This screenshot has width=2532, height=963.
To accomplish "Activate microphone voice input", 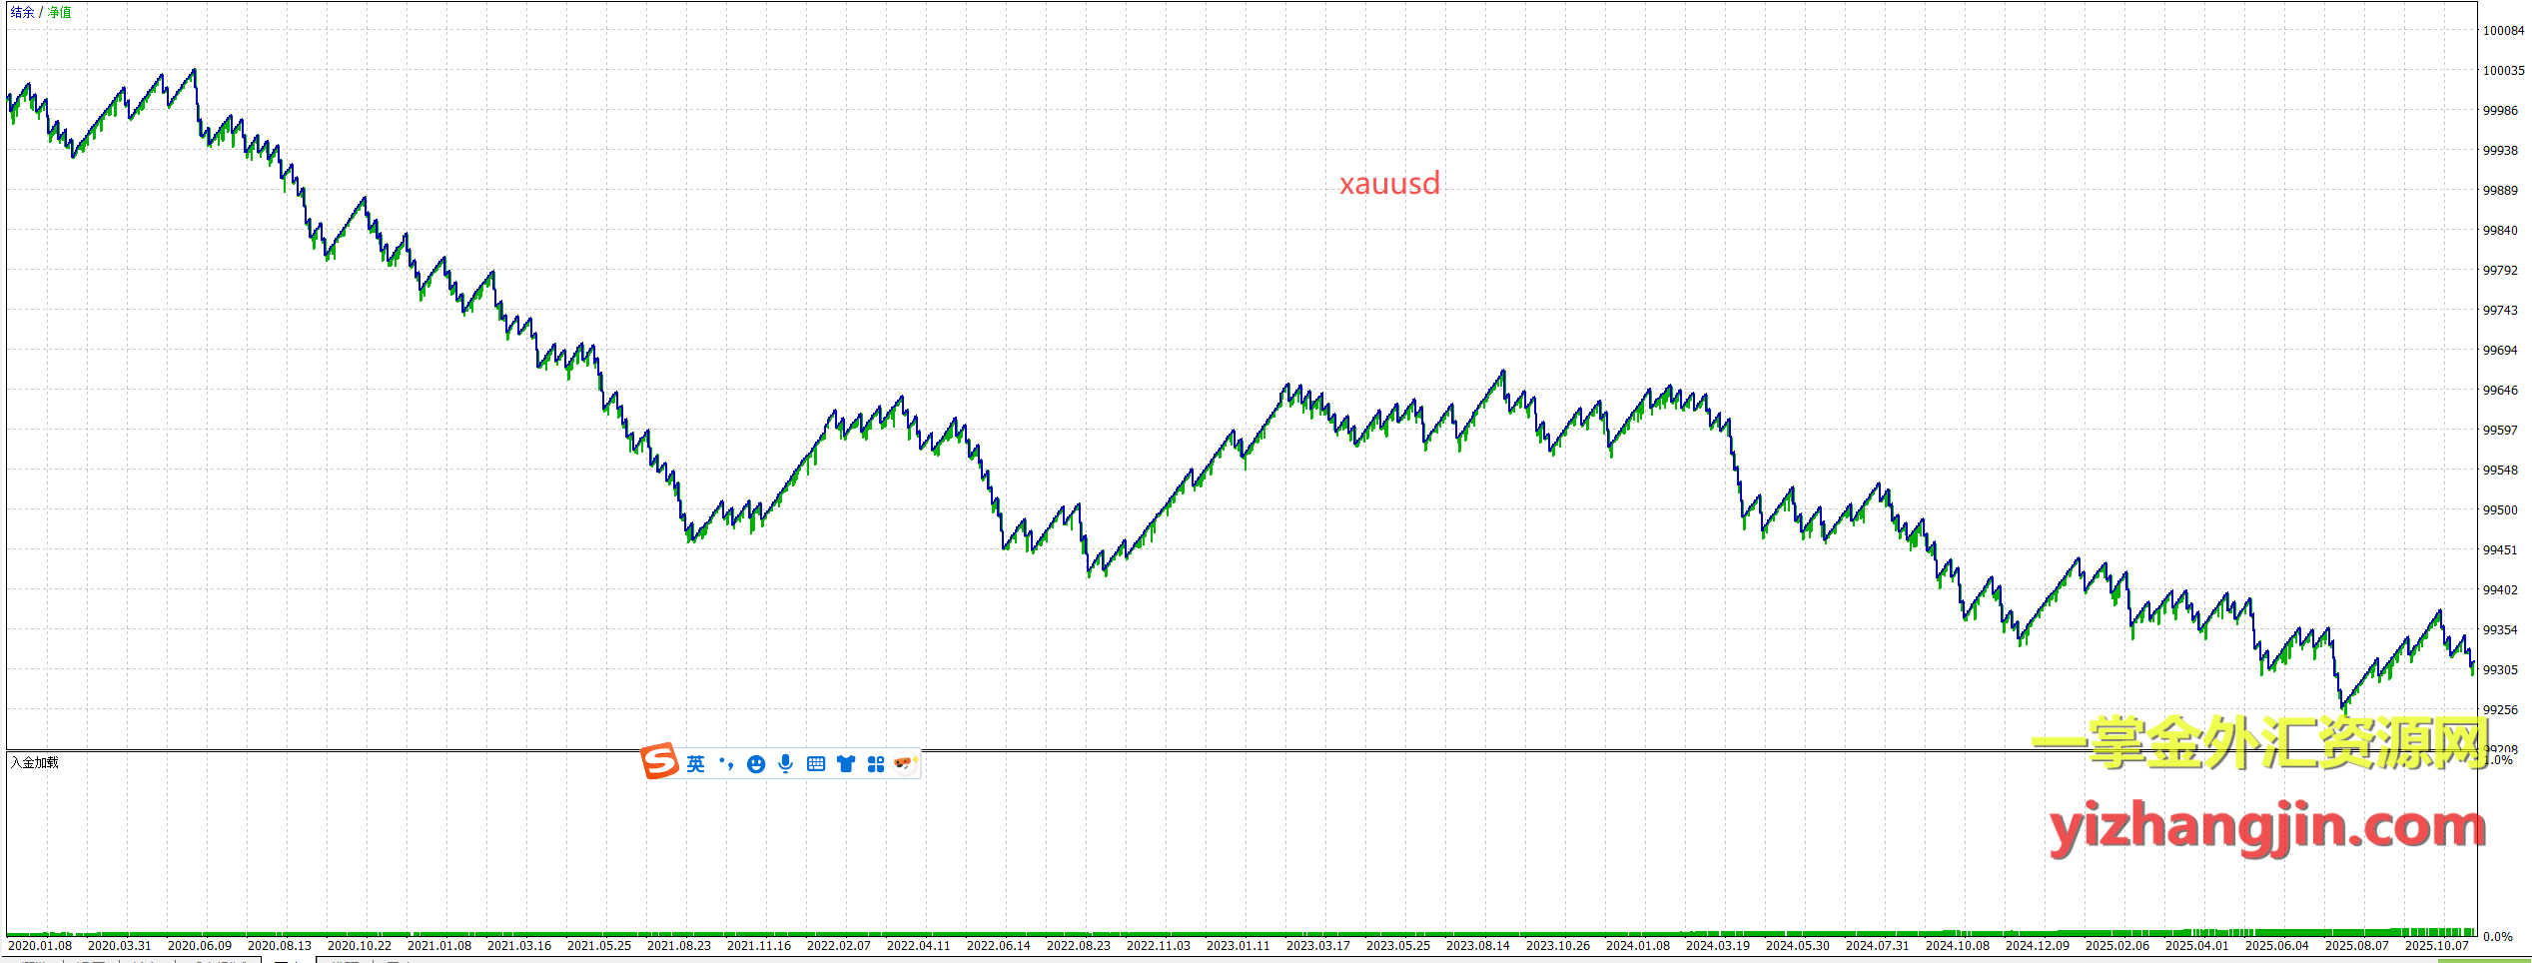I will coord(786,764).
